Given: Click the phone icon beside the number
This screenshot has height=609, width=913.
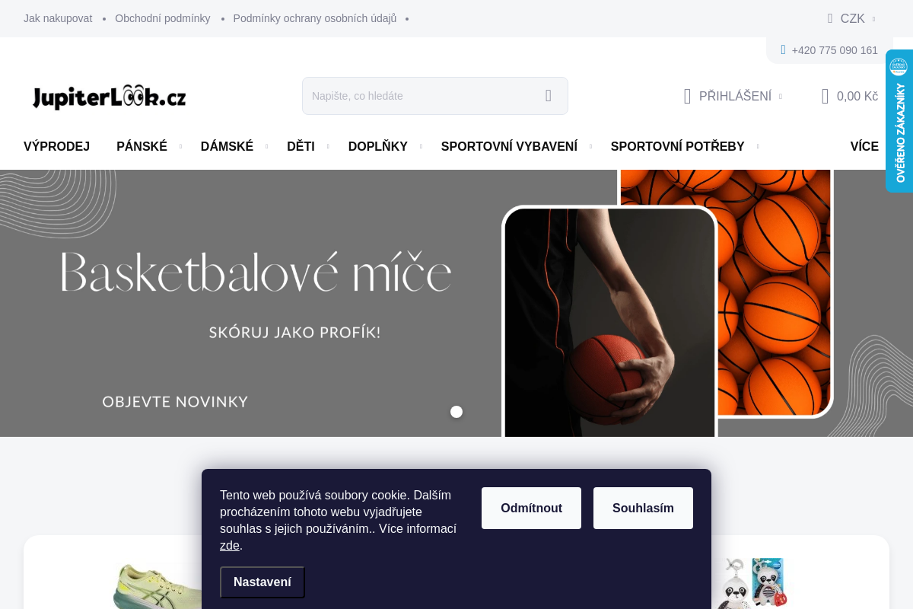Looking at the screenshot, I should point(783,50).
